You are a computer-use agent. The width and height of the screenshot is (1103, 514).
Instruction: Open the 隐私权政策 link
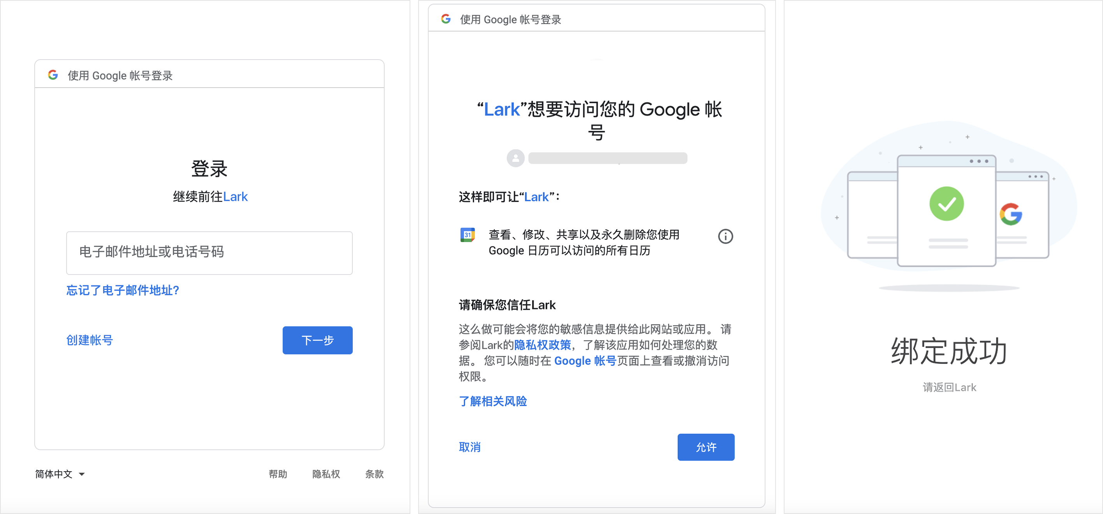point(542,345)
